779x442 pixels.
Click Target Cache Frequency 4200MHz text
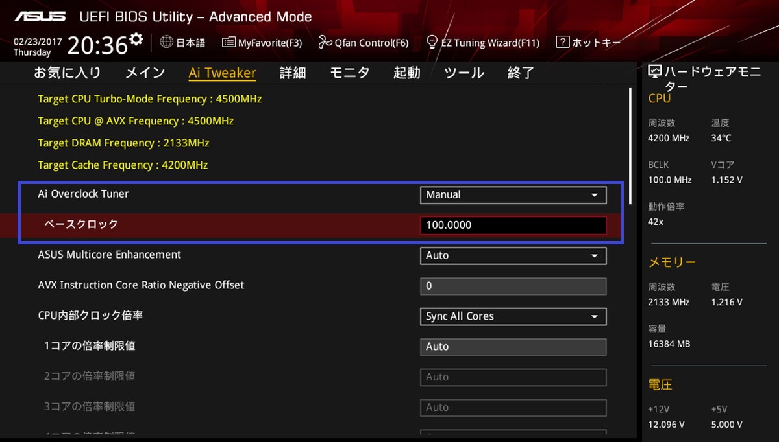[x=123, y=165]
